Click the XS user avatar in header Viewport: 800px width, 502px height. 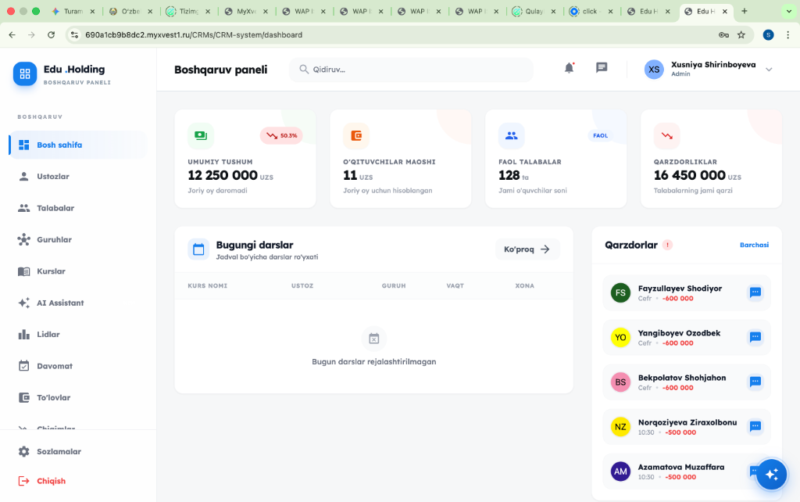(x=654, y=70)
